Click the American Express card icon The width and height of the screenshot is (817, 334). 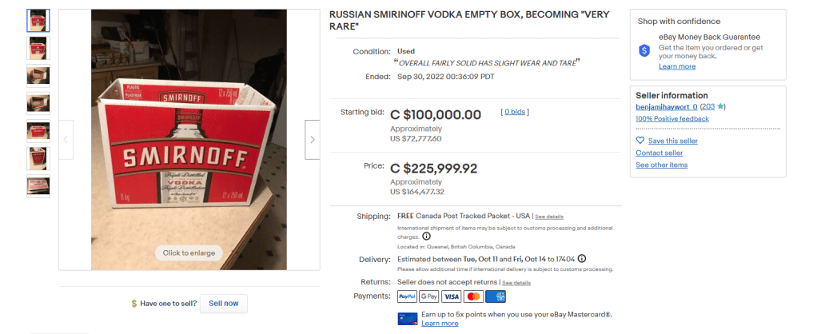tap(496, 296)
